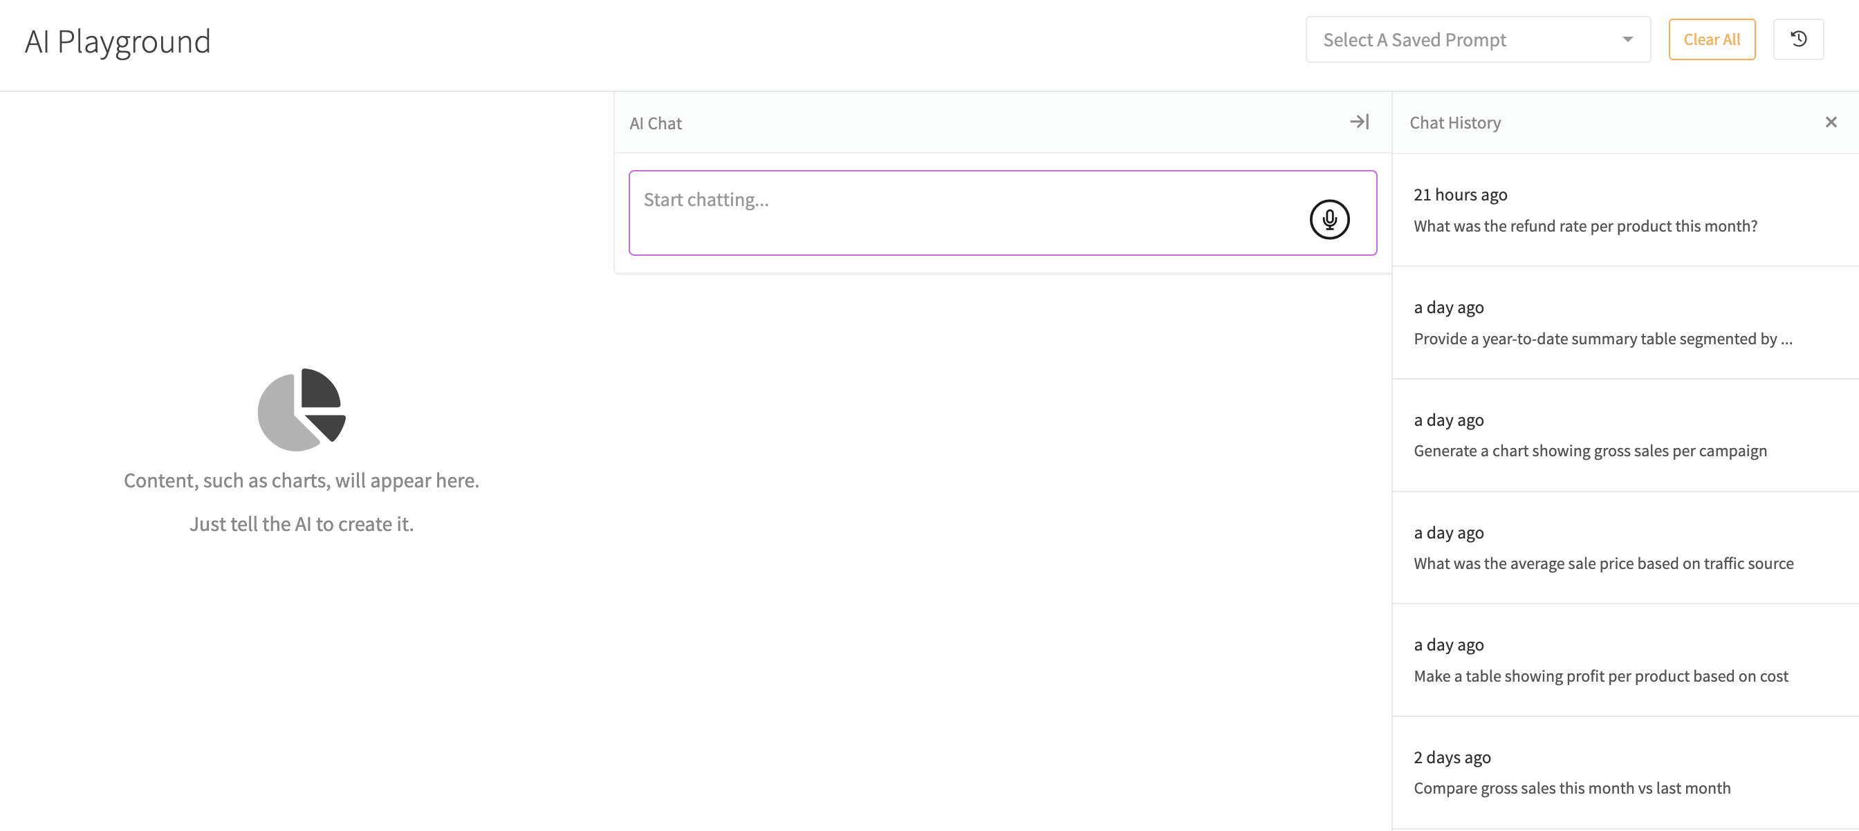
Task: Click the pie chart placeholder icon
Action: [x=302, y=410]
